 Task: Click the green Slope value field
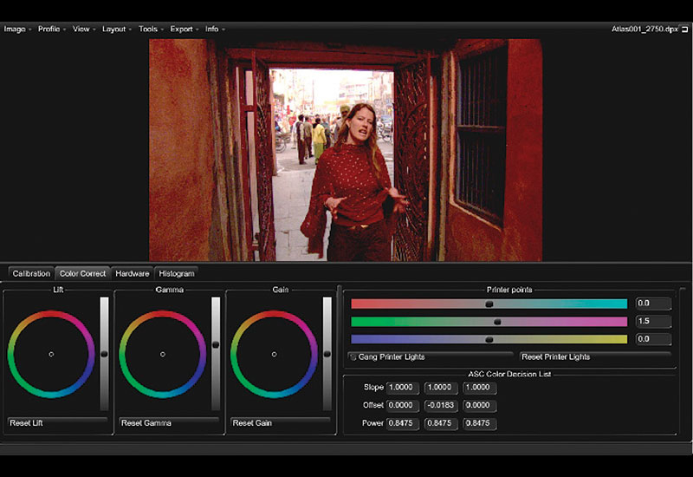(x=441, y=388)
